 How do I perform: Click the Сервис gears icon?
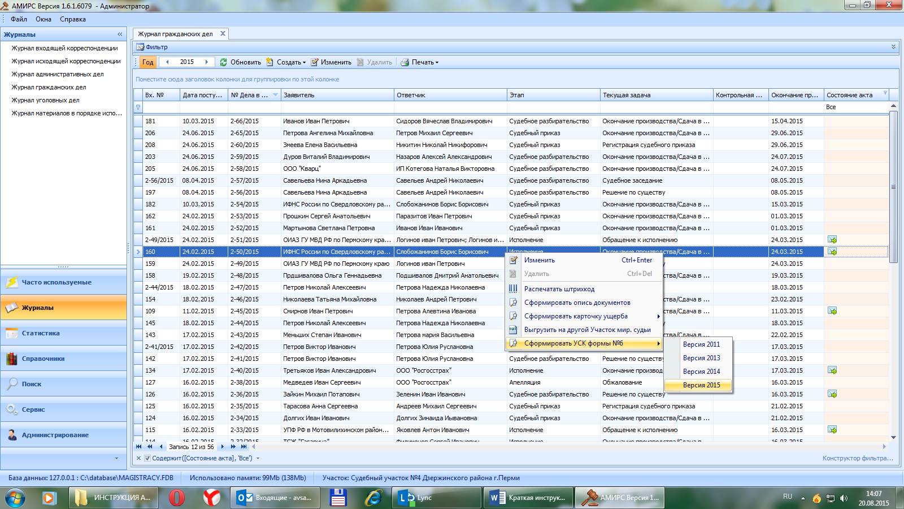pyautogui.click(x=12, y=409)
